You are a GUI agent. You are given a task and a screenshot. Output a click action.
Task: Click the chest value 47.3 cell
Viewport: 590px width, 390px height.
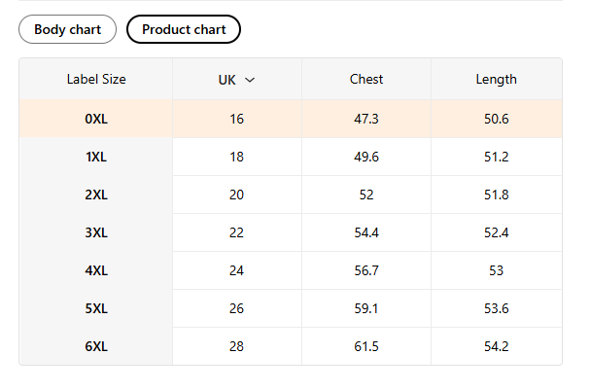[366, 119]
